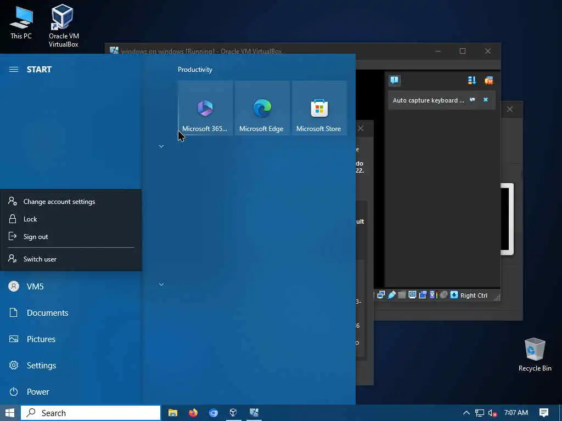Open the Chromium browser taskbar icon

(213, 413)
